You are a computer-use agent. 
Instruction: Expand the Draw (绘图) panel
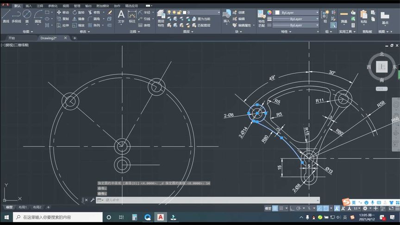pos(28,31)
